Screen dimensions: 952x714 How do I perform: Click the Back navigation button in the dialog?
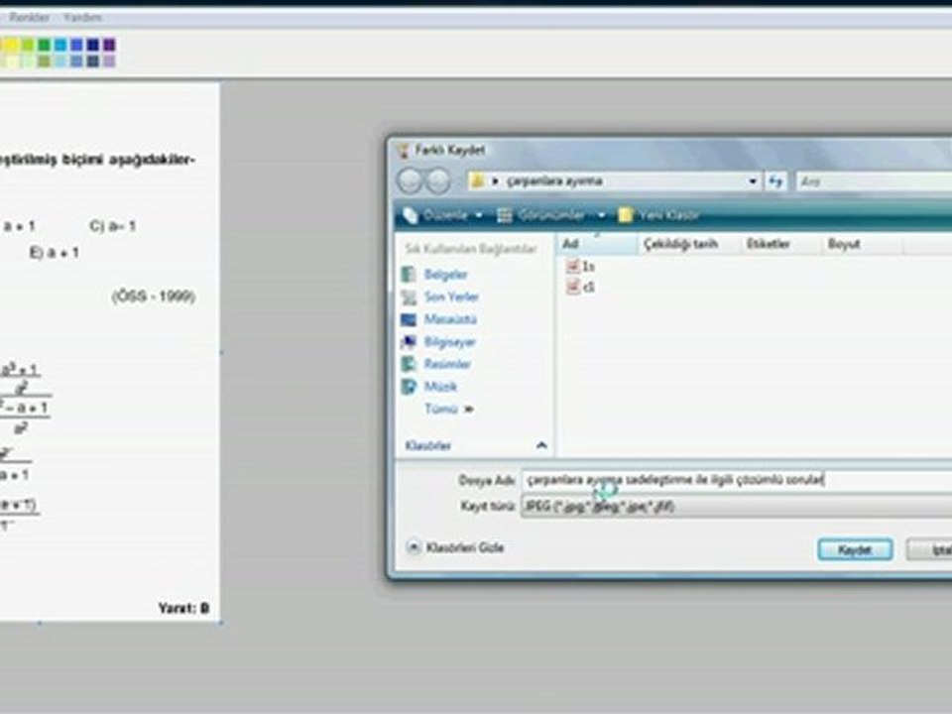coord(410,180)
